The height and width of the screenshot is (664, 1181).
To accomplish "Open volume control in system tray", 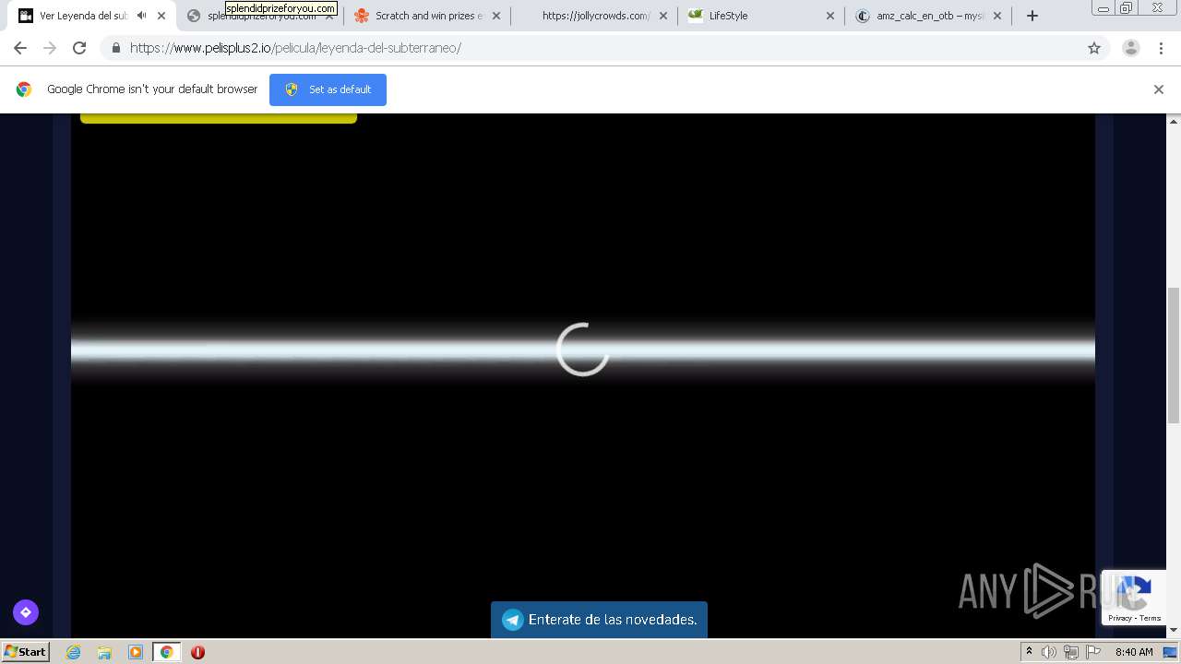I will [1049, 652].
